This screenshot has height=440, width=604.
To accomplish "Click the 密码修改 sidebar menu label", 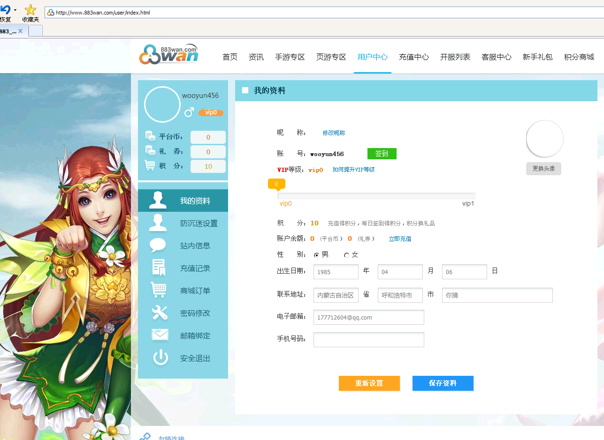I will tap(195, 313).
